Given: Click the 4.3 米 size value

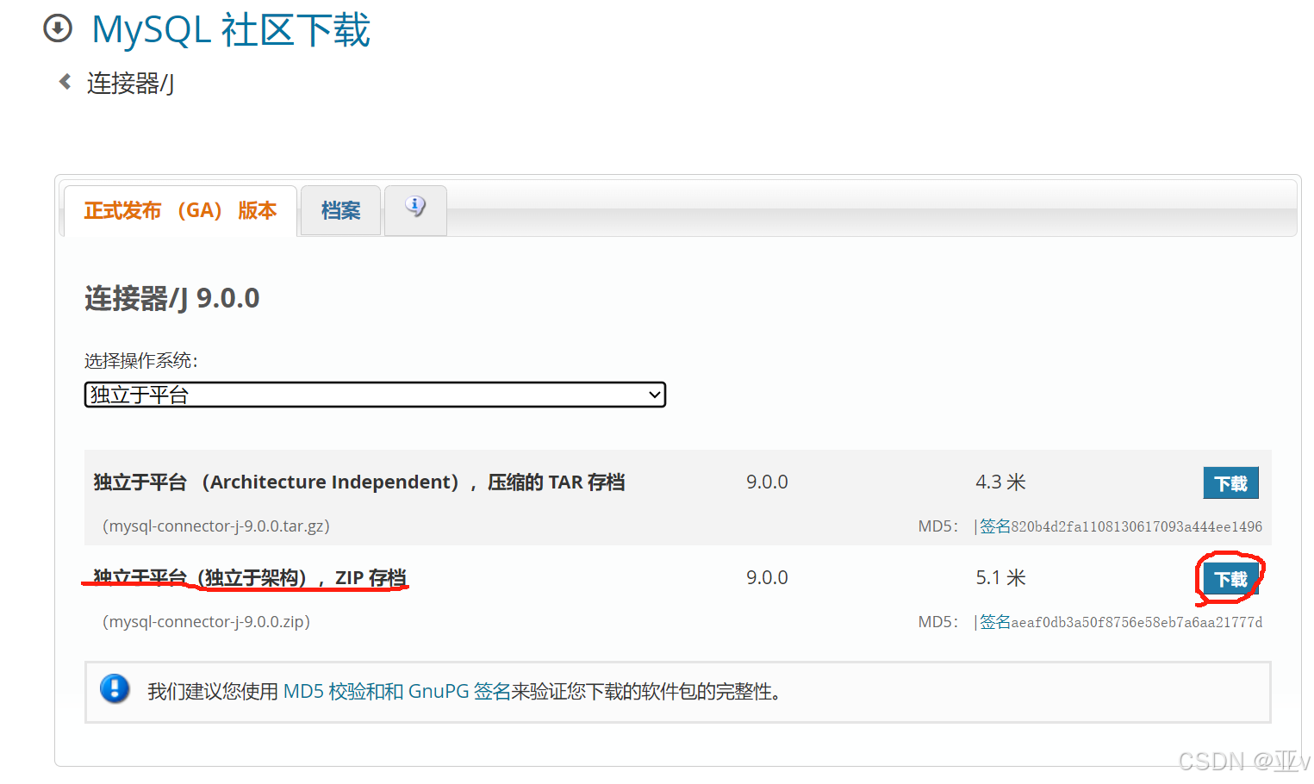Looking at the screenshot, I should click(1000, 482).
